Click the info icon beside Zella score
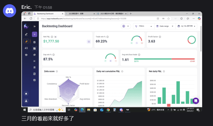Viewport: 213px width, 126px height. (57, 71)
